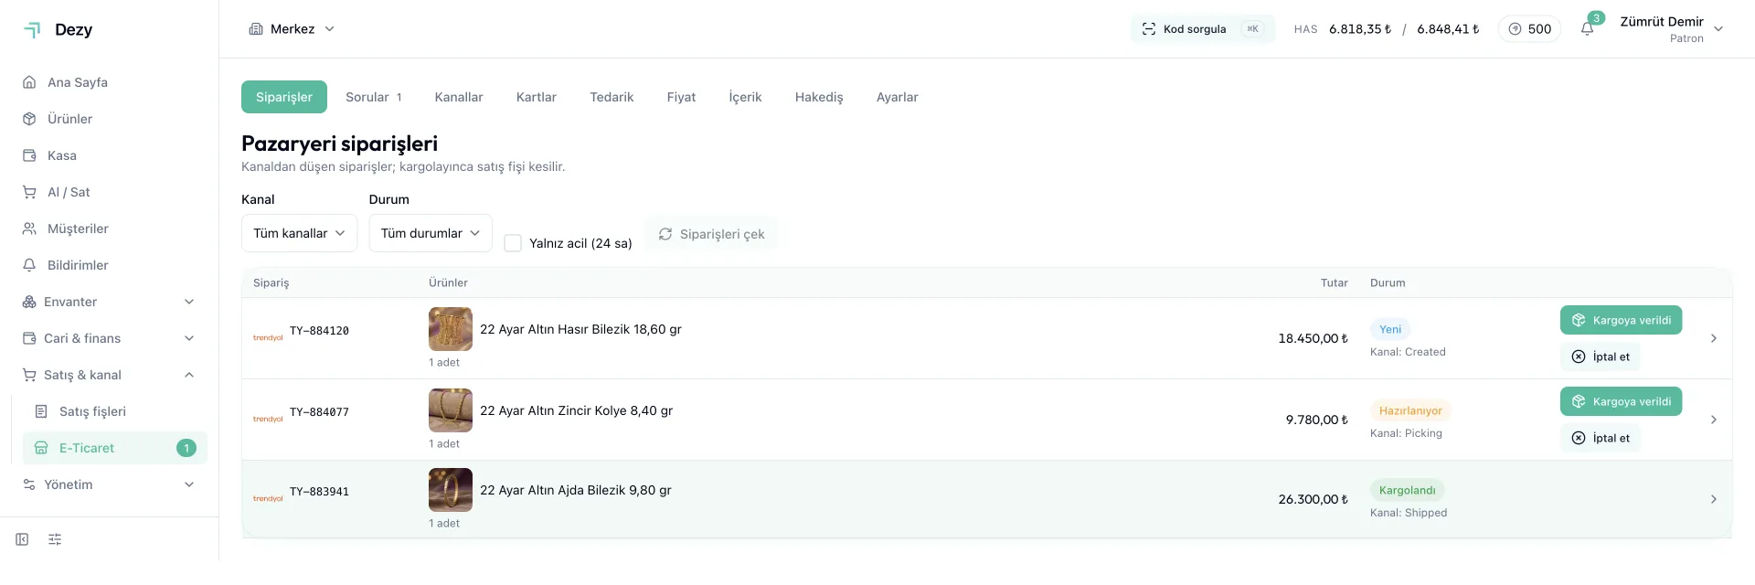Click the Trendyol logo for order TY-884077
This screenshot has width=1755, height=585.
[x=268, y=420]
